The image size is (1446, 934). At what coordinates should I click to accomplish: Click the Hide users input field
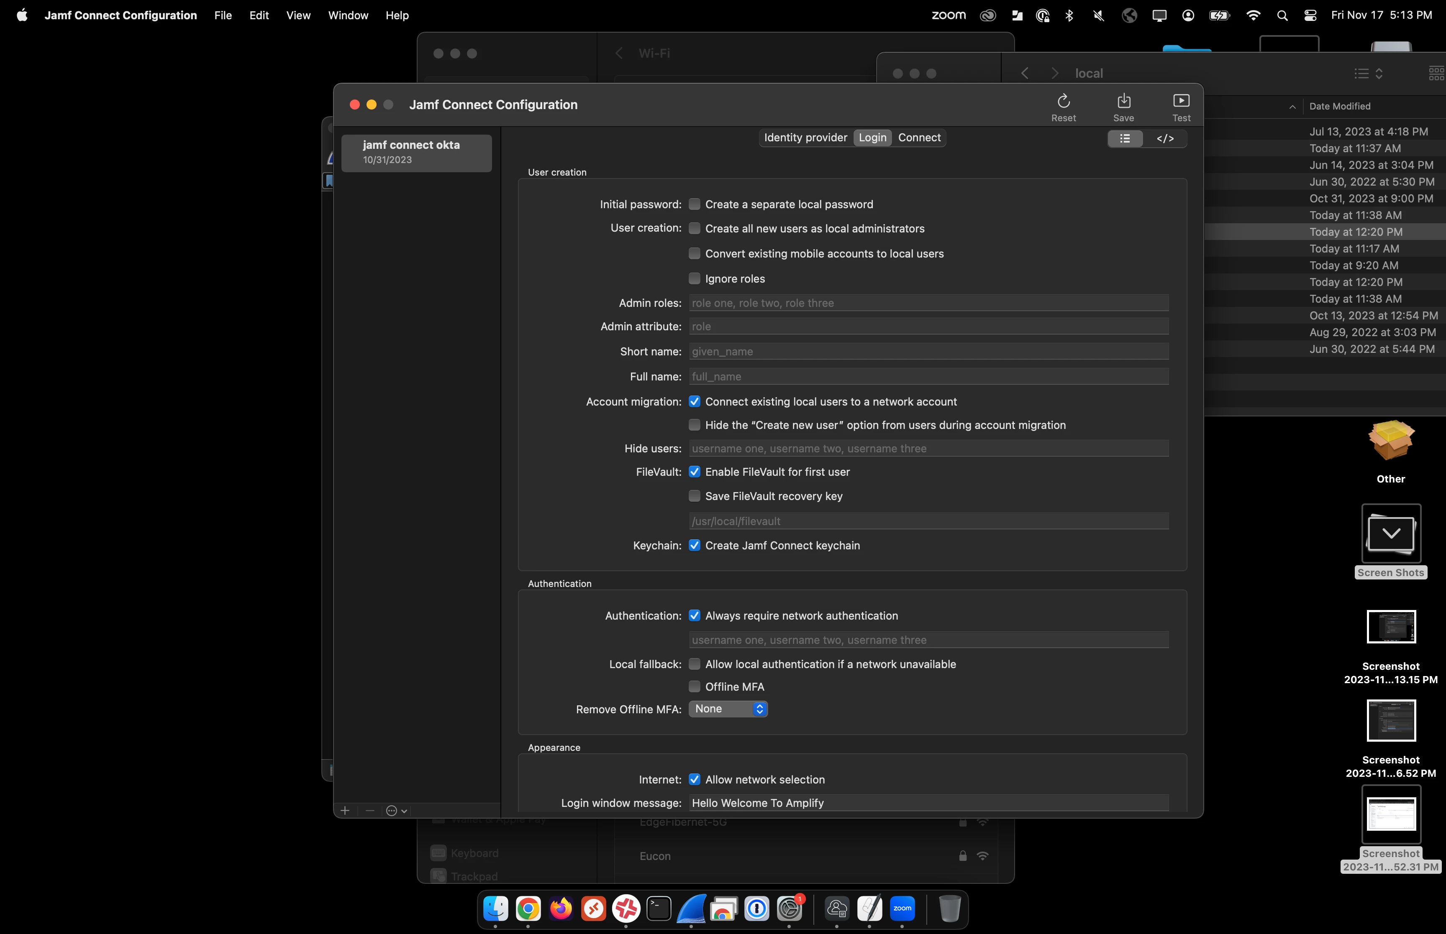click(x=928, y=448)
